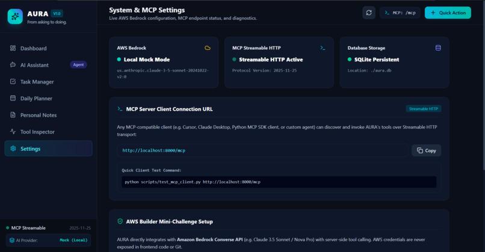Open the Dashboard page

pos(48,48)
